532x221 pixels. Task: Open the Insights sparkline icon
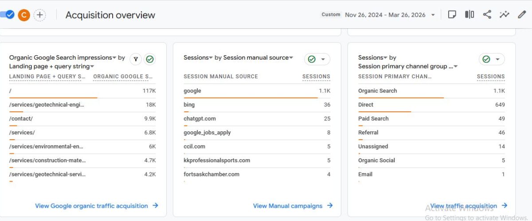point(505,15)
